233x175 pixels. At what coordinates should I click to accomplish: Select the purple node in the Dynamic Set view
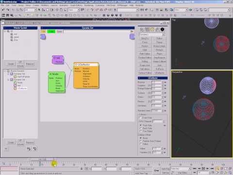[x=58, y=60]
